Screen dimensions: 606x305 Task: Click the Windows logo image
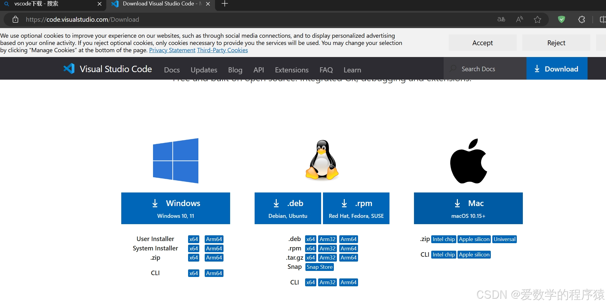[x=176, y=160]
